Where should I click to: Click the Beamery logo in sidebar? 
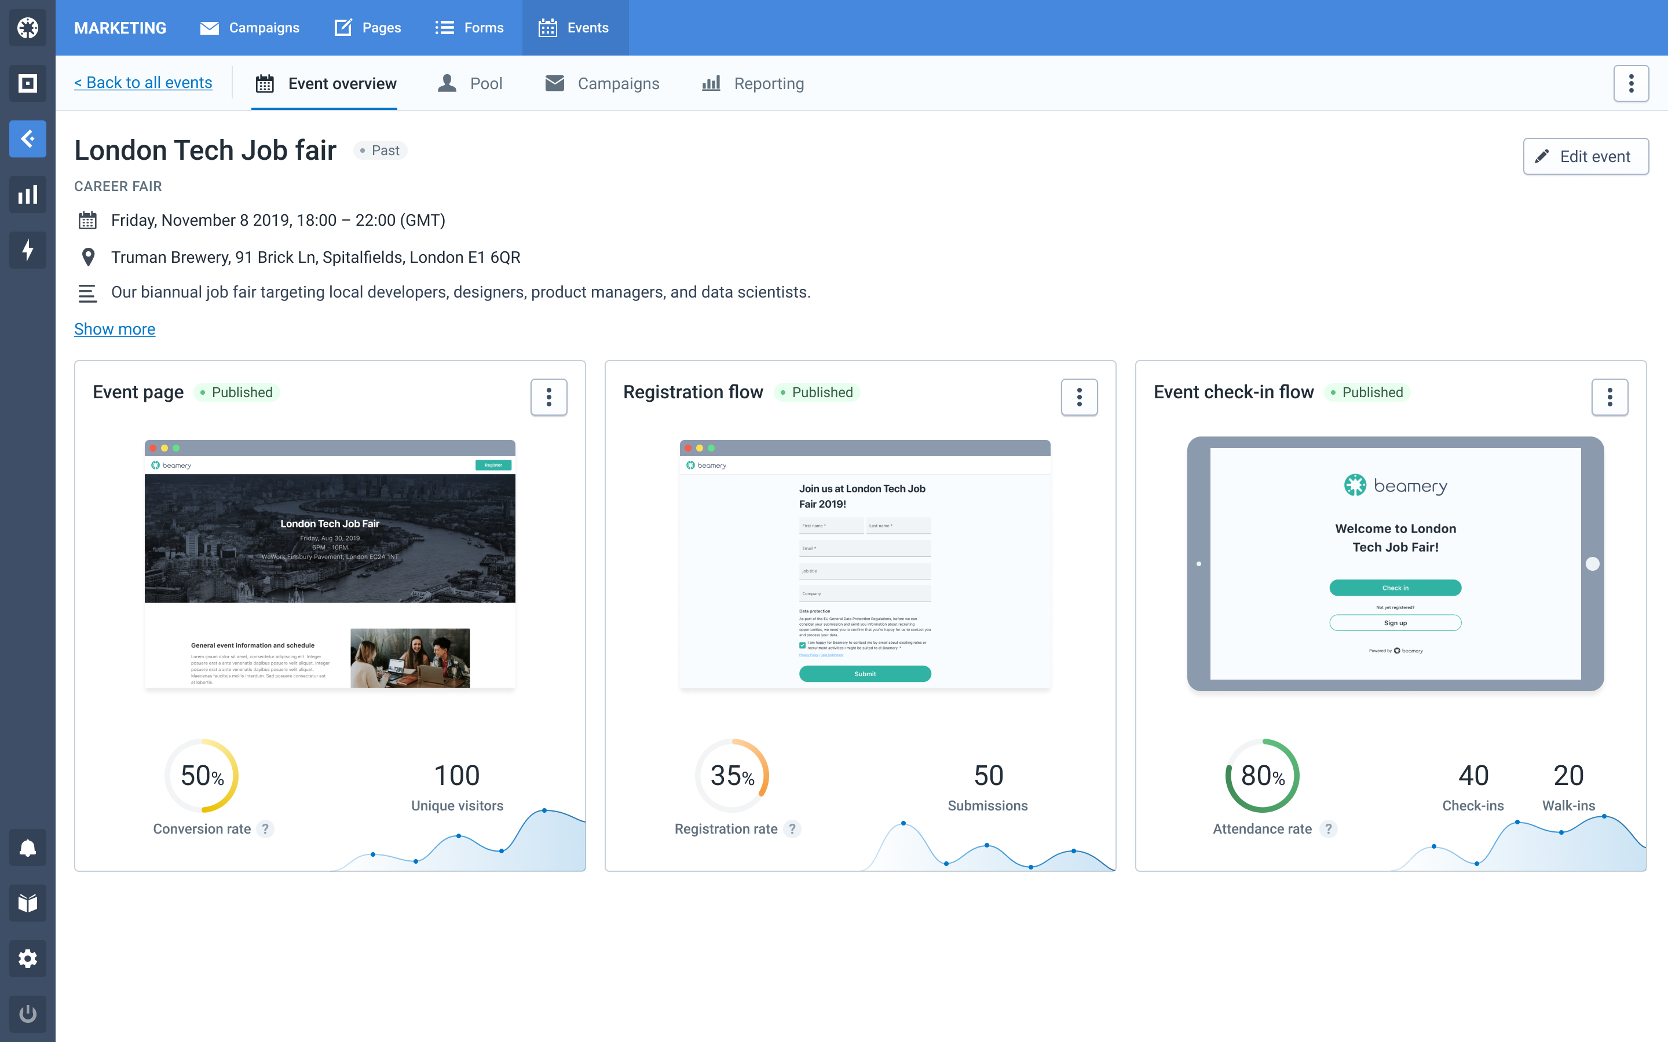28,28
